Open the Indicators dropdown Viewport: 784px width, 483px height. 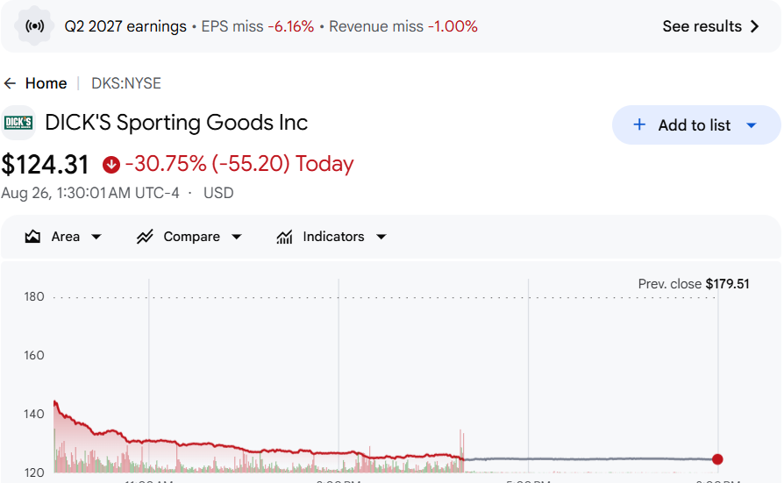pyautogui.click(x=381, y=237)
